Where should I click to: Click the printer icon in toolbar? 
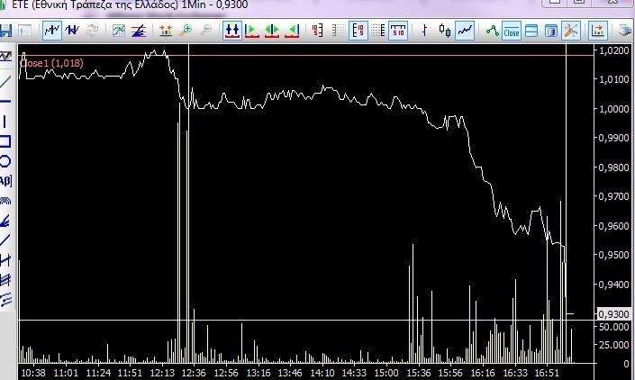pos(625,31)
